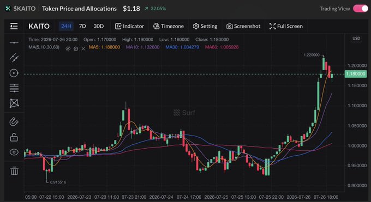
Task: Click the $KAITO token logo
Action: (x=8, y=9)
